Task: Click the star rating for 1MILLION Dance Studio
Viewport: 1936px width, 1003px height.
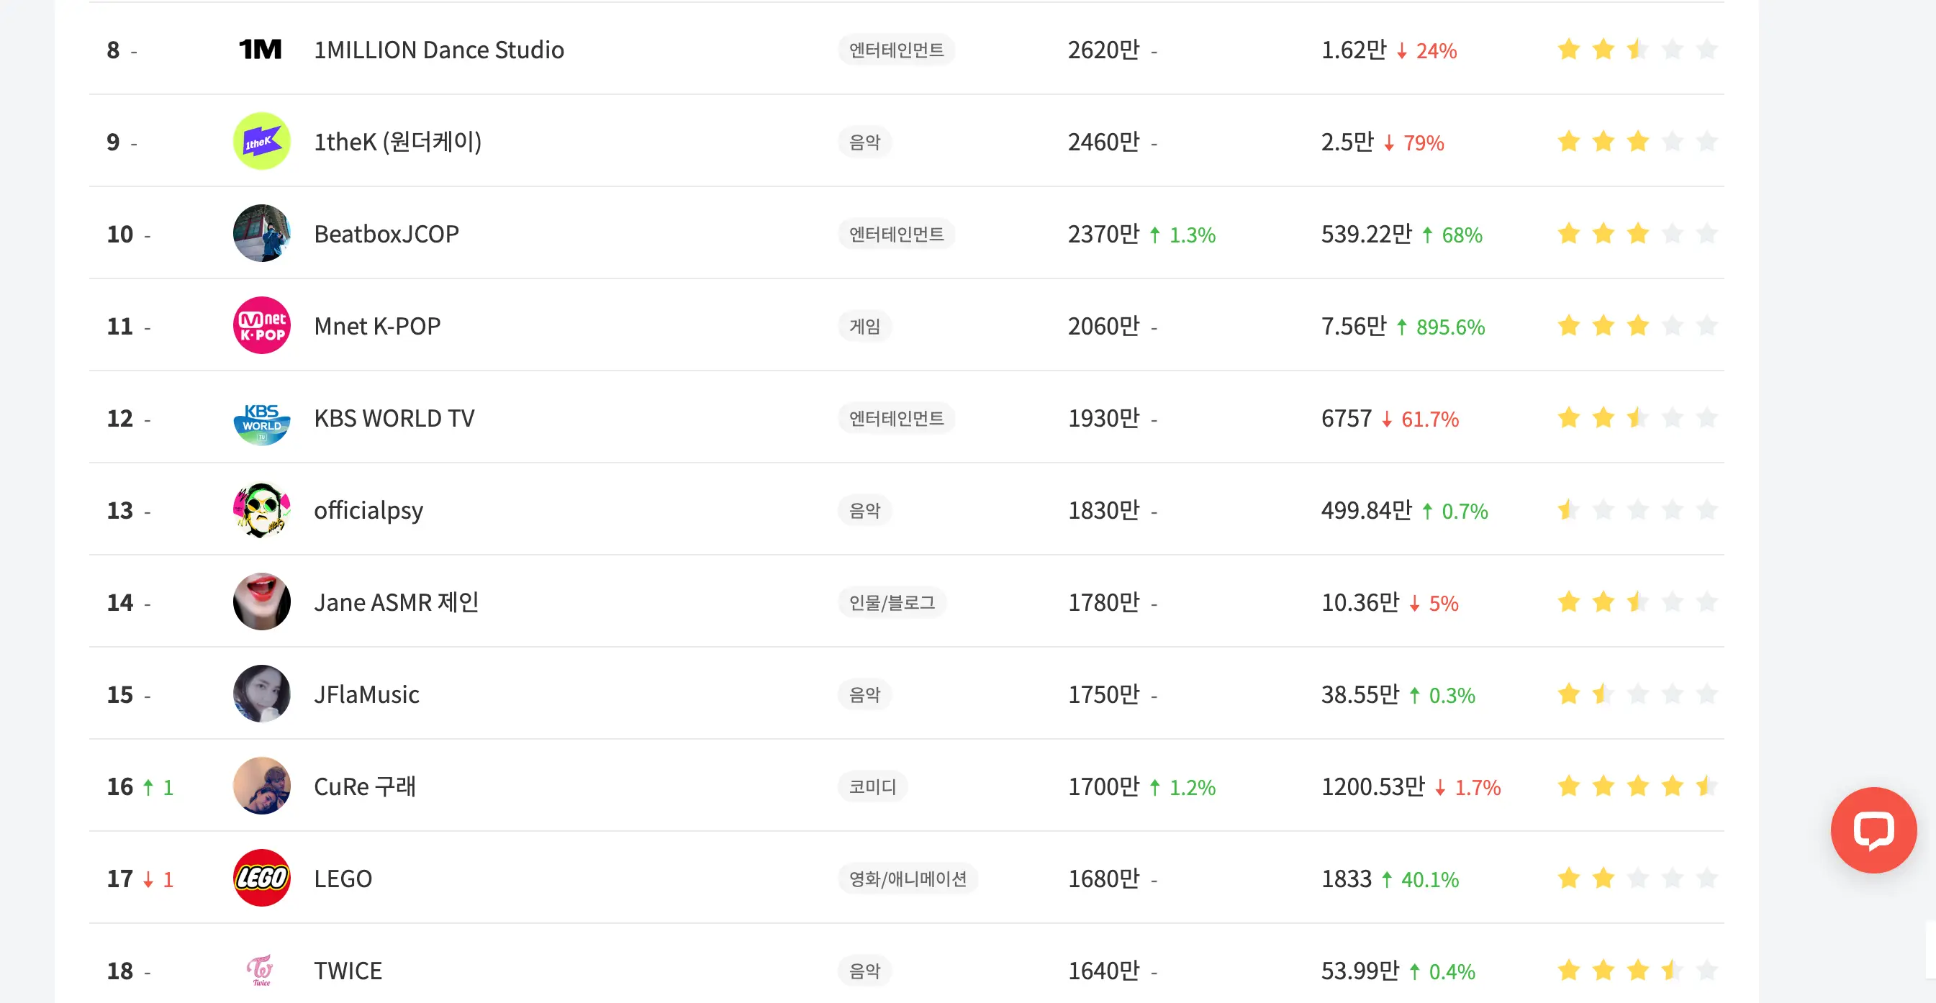Action: click(x=1637, y=50)
